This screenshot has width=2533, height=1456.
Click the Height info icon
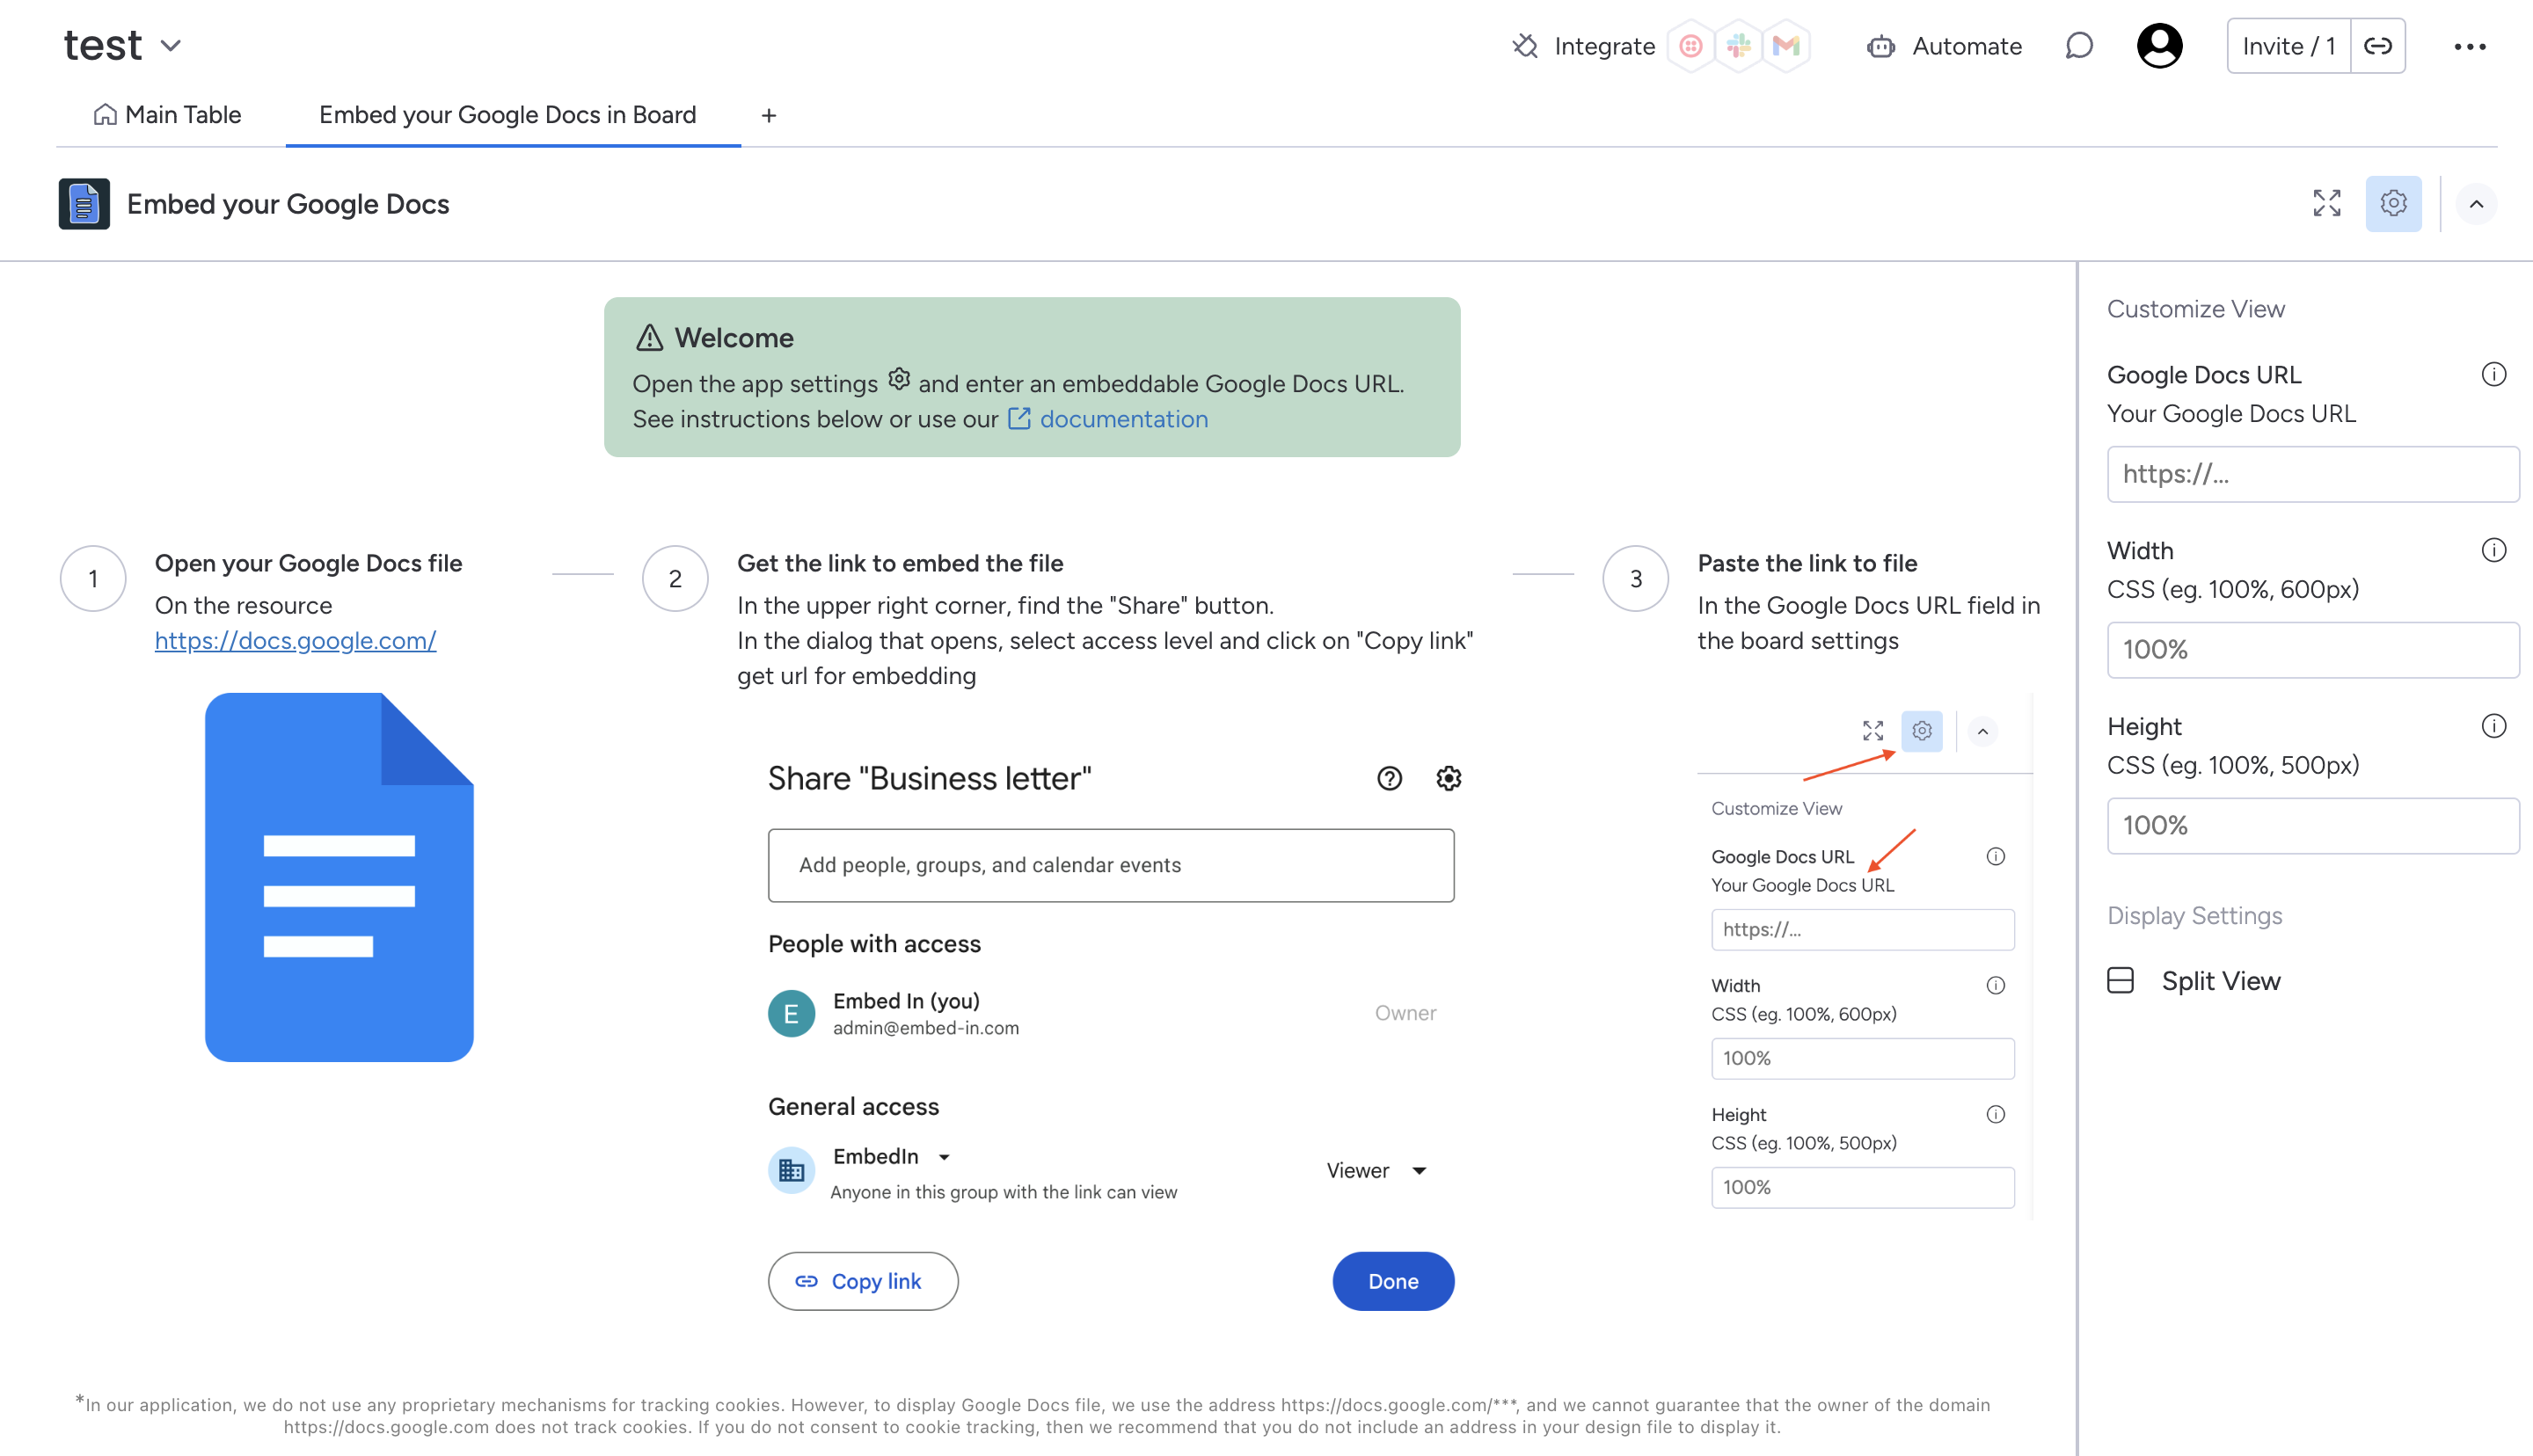coord(2493,726)
